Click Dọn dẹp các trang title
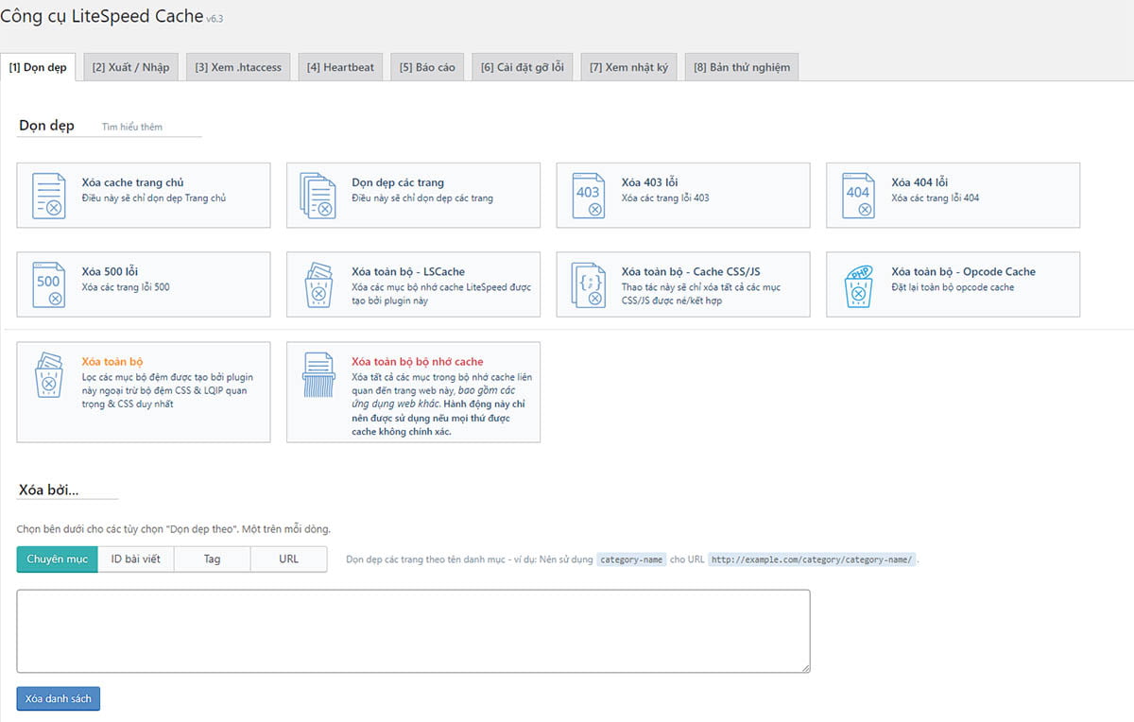Screen dimensions: 1134x722 coord(398,182)
